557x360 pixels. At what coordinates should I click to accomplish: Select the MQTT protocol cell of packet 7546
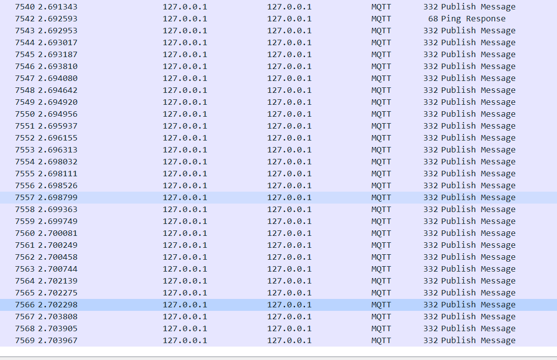[x=381, y=66]
